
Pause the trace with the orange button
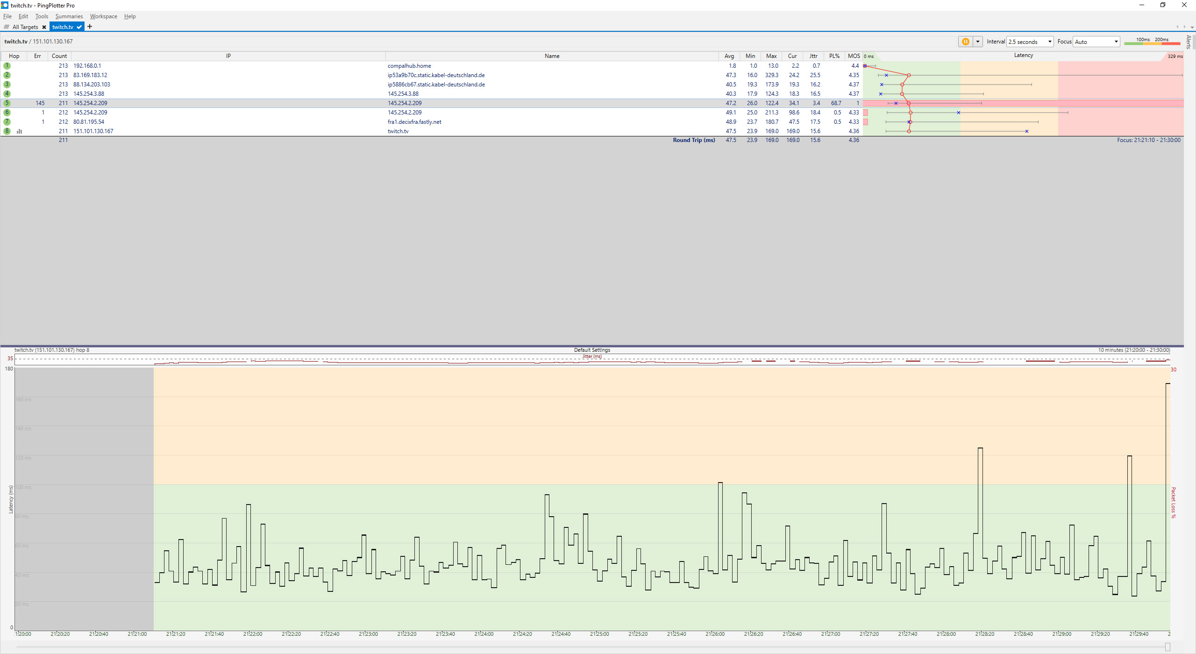[x=965, y=42]
